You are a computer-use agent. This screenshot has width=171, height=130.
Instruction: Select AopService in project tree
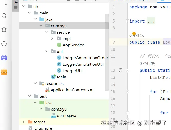click(x=73, y=45)
